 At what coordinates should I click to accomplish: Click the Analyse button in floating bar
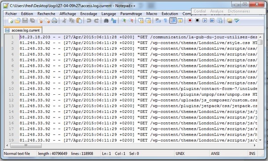coord(217,11)
